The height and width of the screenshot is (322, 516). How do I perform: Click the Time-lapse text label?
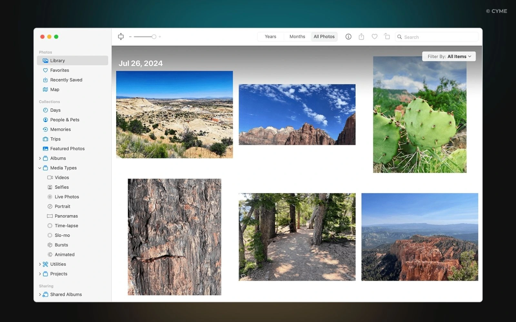click(66, 226)
